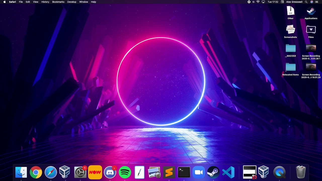Stop the screen recording from the menu bar
The image size is (322, 181).
249,2
